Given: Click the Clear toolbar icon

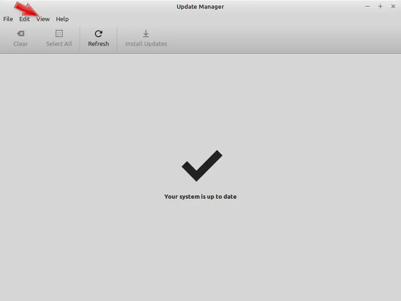Looking at the screenshot, I should coord(21,33).
